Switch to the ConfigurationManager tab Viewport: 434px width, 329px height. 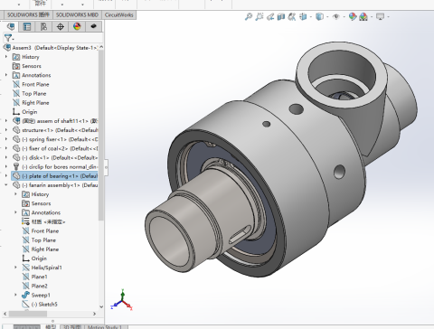pyautogui.click(x=43, y=26)
